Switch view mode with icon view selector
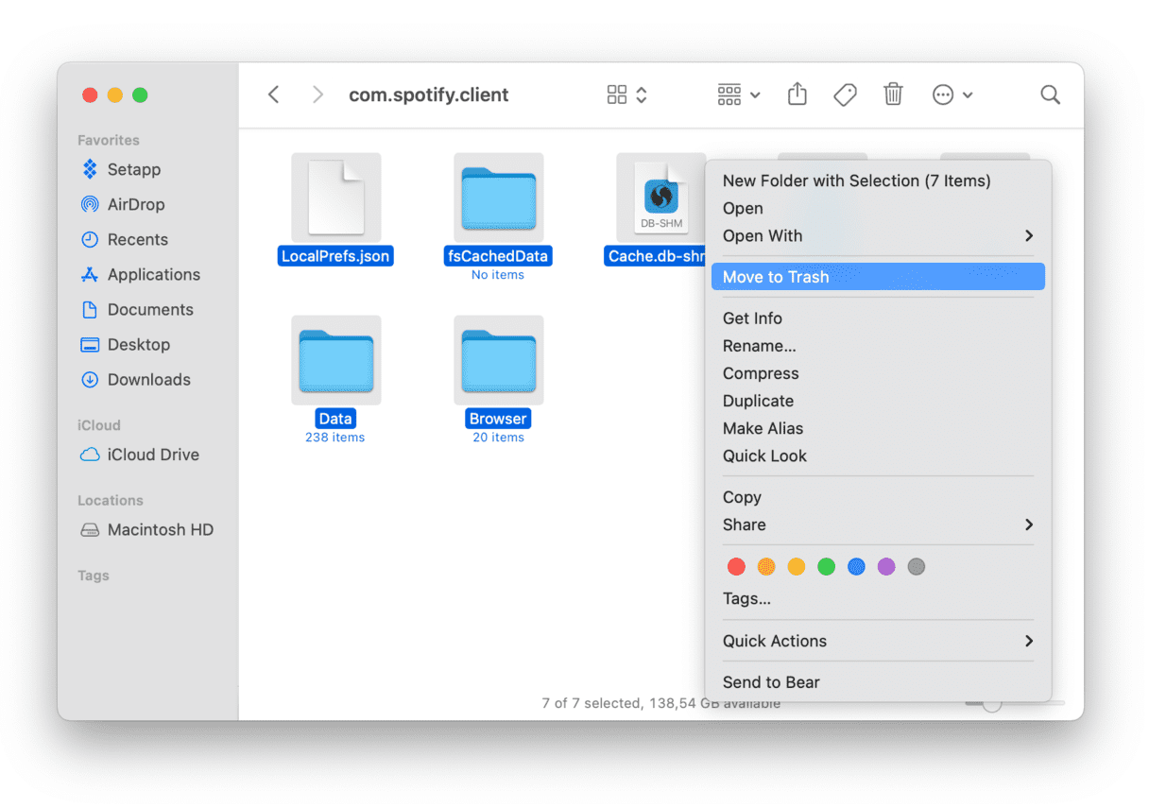This screenshot has height=808, width=1149. tap(626, 95)
